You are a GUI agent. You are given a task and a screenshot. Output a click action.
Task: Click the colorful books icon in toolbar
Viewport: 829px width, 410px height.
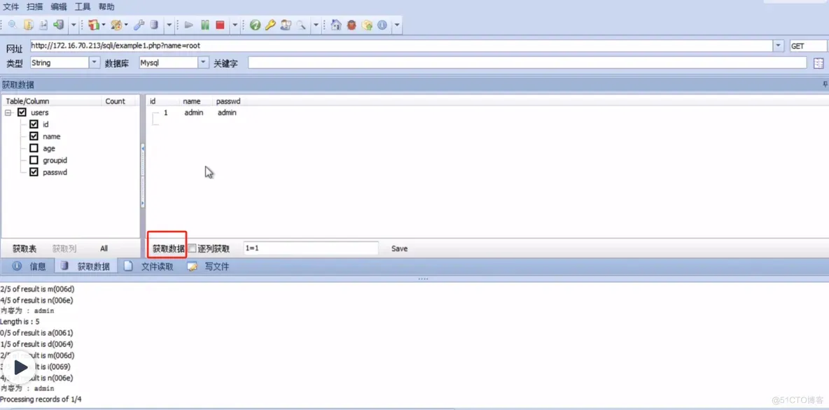(x=94, y=24)
